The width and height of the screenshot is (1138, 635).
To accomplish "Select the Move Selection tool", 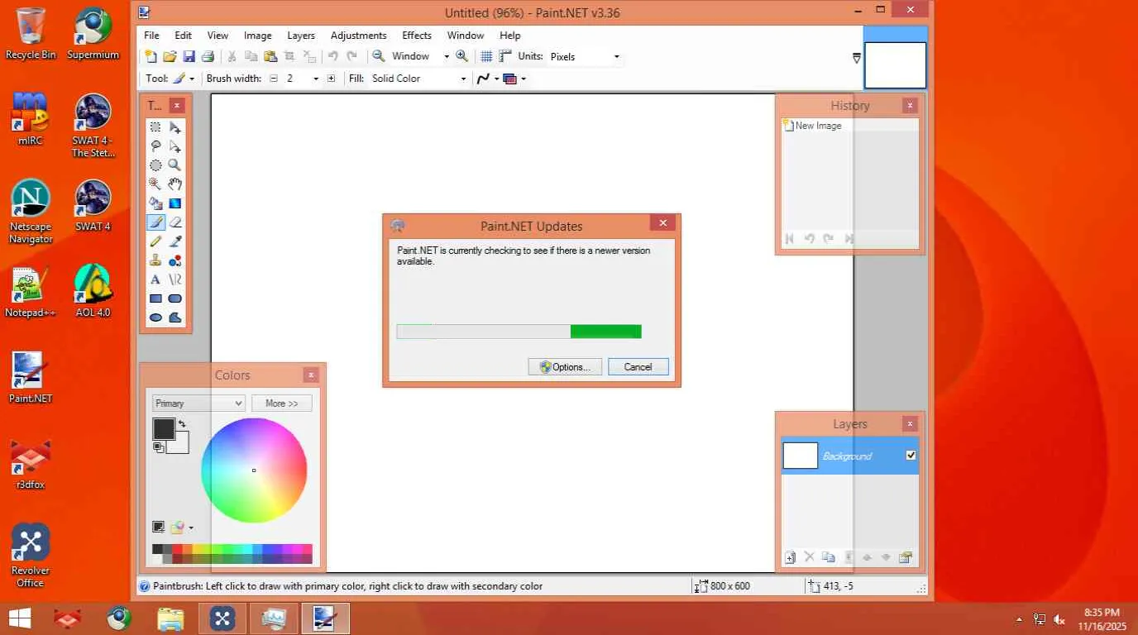I will pyautogui.click(x=175, y=146).
